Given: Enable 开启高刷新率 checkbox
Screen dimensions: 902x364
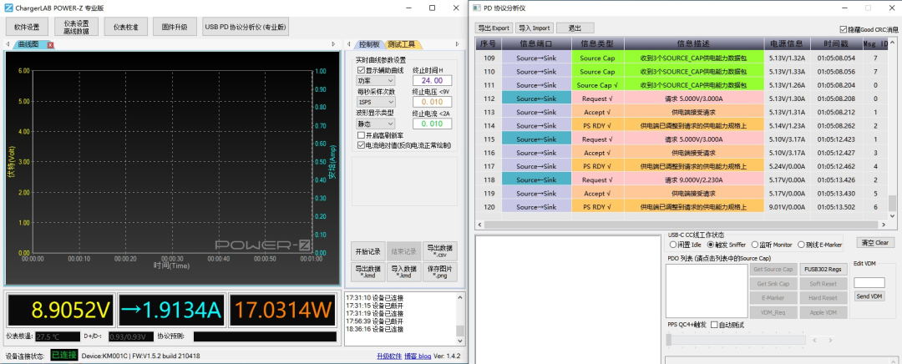Looking at the screenshot, I should pyautogui.click(x=361, y=134).
